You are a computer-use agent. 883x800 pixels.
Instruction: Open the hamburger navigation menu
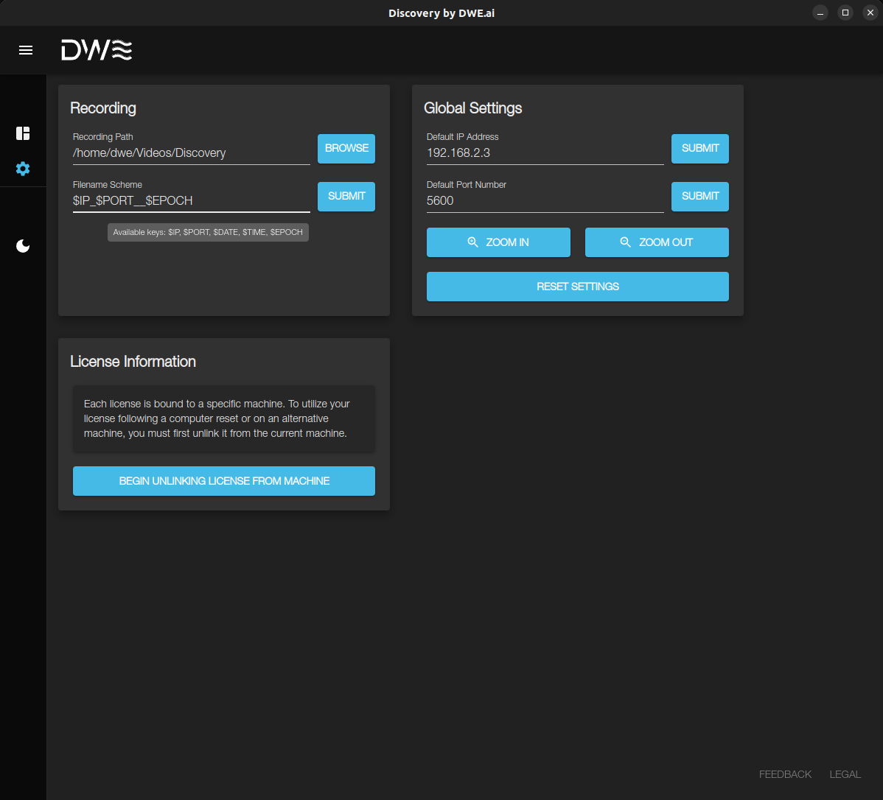coord(25,50)
